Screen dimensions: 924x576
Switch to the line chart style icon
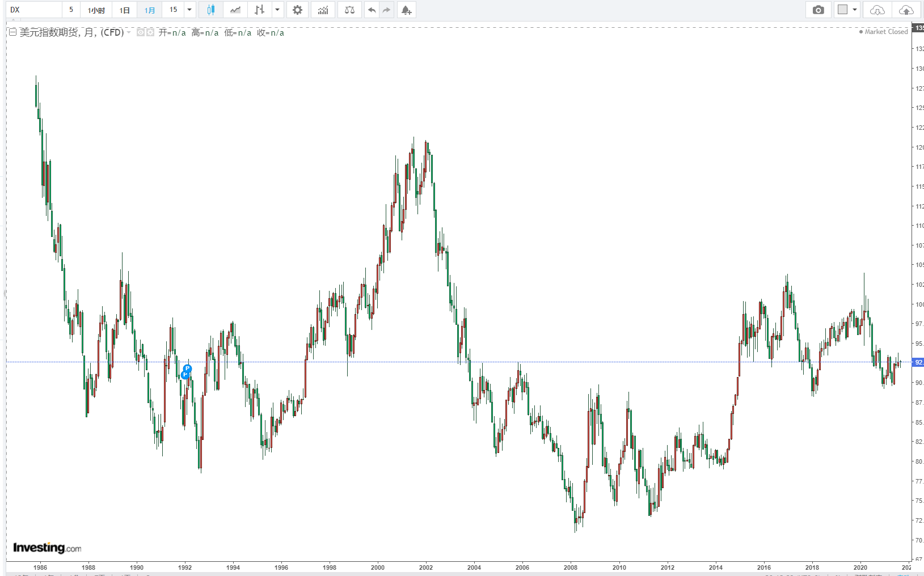235,10
